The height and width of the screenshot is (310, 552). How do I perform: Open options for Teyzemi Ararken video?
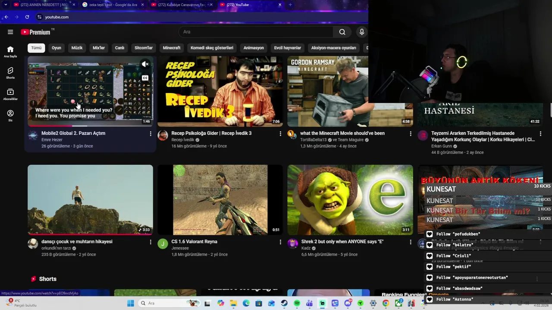540,134
